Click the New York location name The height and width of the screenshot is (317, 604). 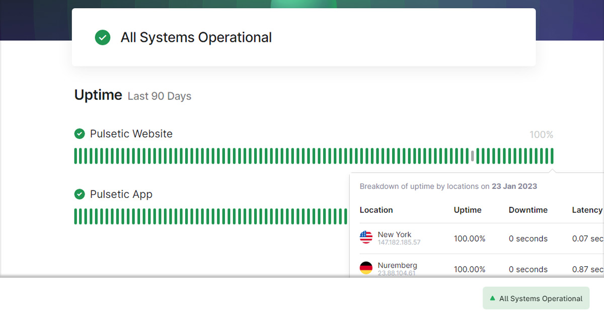pyautogui.click(x=395, y=234)
